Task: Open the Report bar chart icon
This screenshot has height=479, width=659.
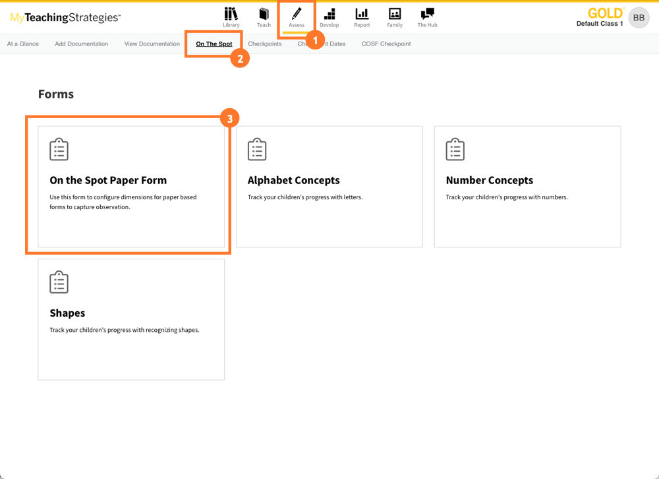Action: 362,14
